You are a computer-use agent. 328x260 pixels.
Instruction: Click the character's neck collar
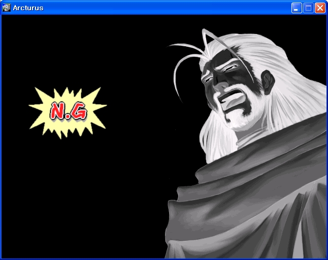249,140
